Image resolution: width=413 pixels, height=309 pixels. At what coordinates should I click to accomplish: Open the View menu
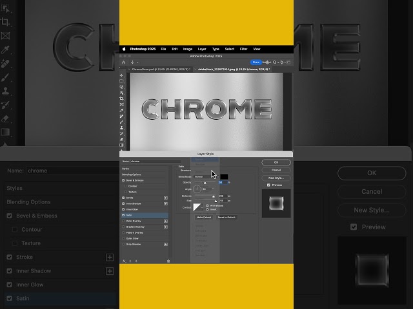[257, 49]
